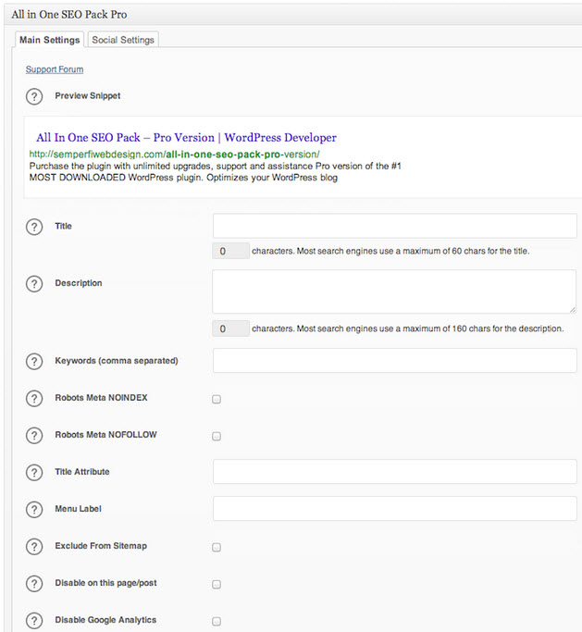The width and height of the screenshot is (582, 632).
Task: Focus the Description text area
Action: (394, 291)
